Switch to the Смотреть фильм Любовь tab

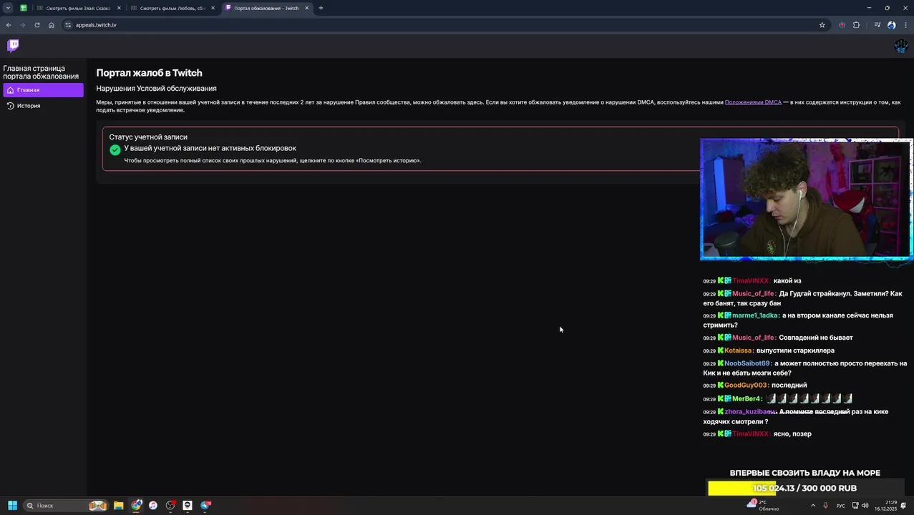172,8
